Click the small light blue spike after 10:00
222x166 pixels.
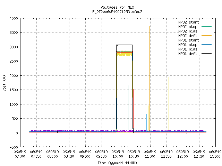[123, 127]
